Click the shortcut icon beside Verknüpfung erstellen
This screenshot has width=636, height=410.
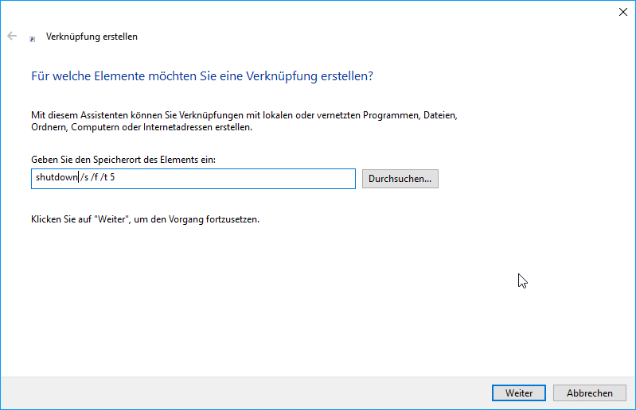tap(32, 37)
